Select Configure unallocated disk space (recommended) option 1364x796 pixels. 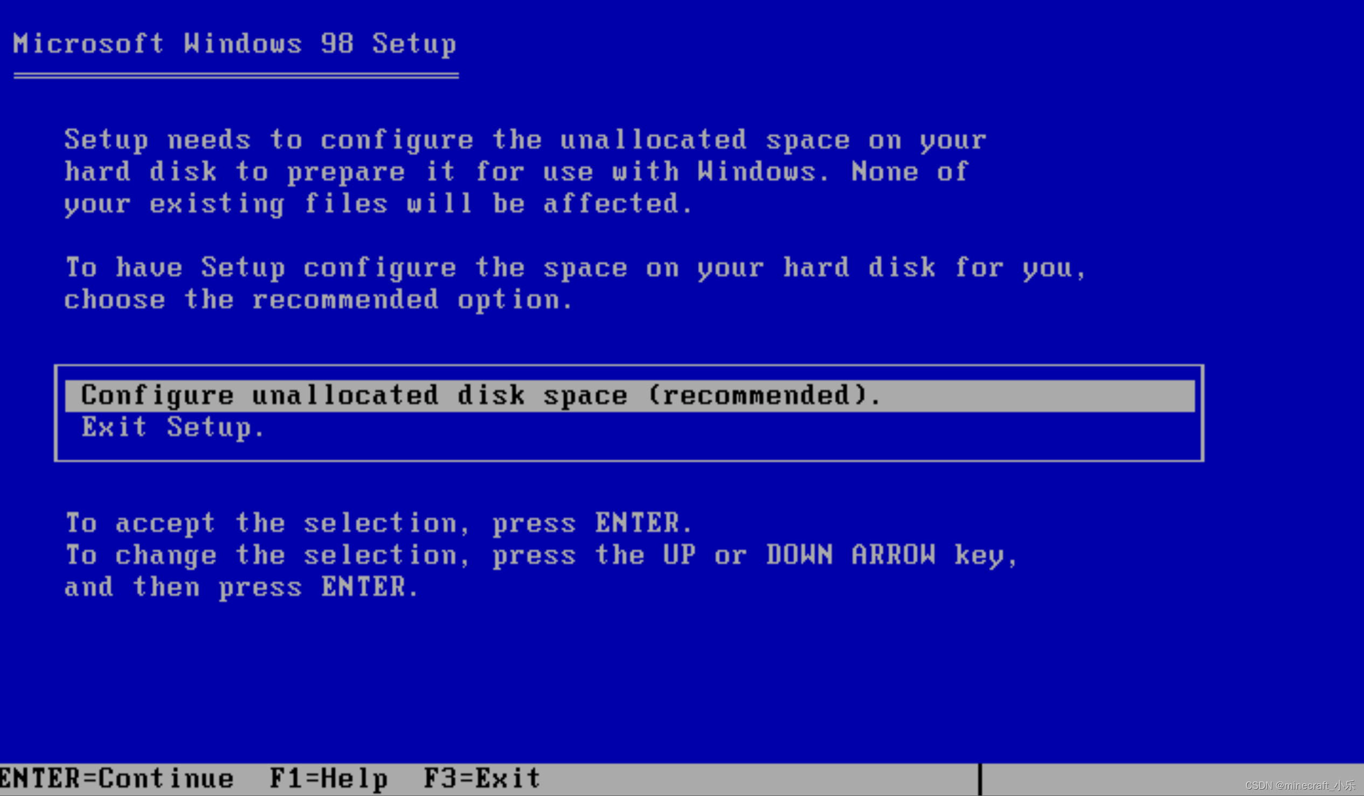pos(629,396)
